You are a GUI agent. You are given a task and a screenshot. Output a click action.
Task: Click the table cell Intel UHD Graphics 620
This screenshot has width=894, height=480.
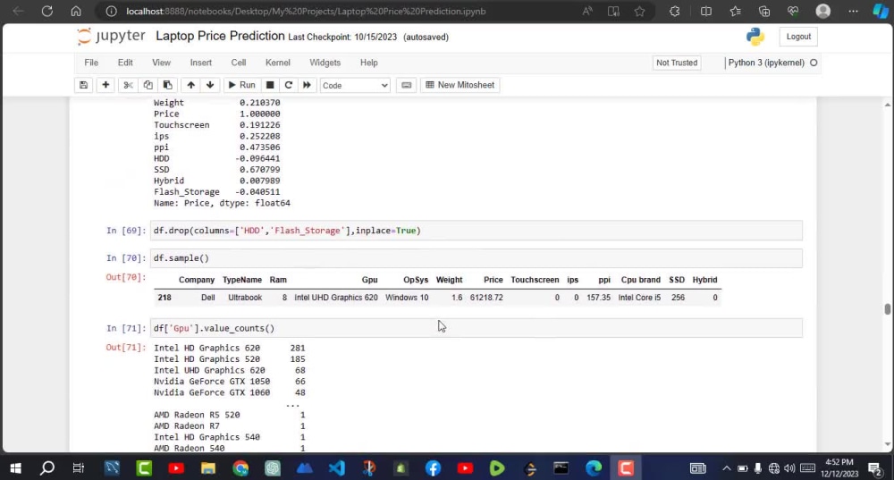click(336, 298)
